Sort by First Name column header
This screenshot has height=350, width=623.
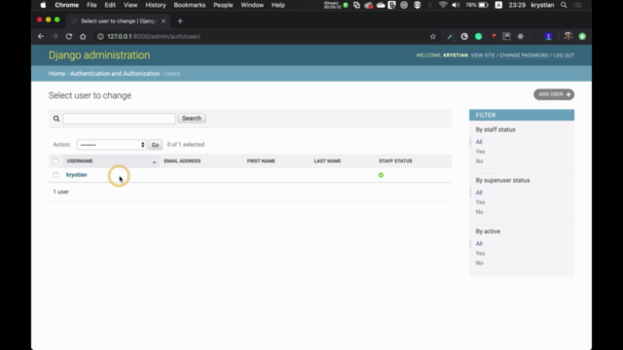coord(261,161)
